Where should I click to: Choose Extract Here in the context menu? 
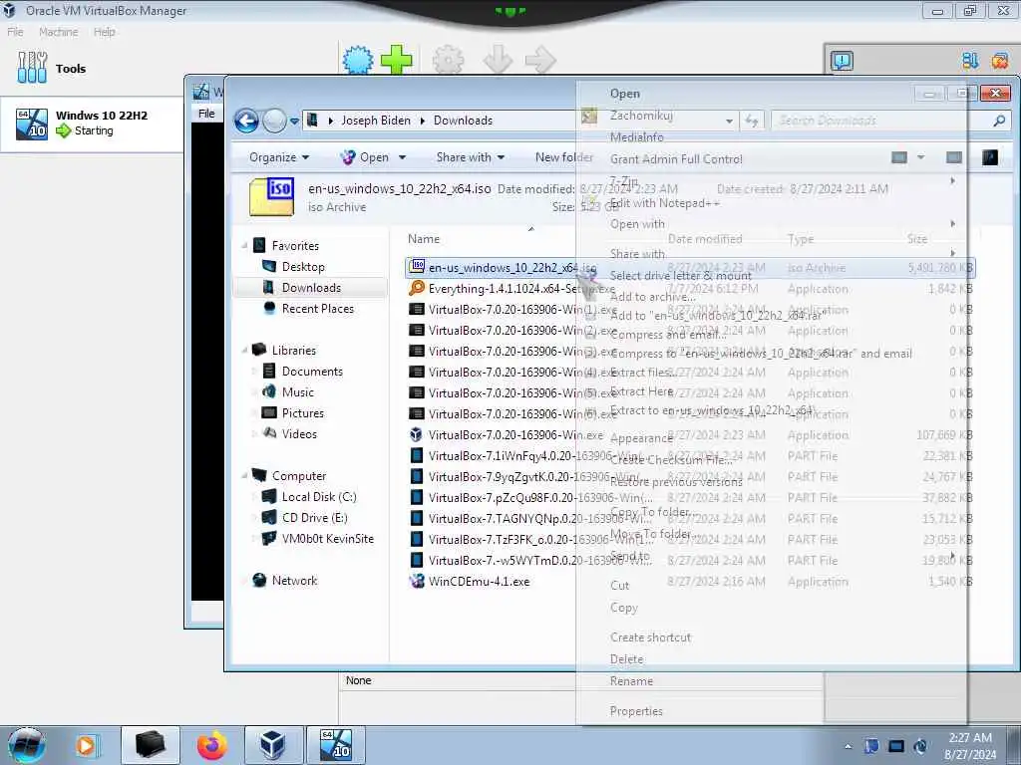[x=641, y=390]
